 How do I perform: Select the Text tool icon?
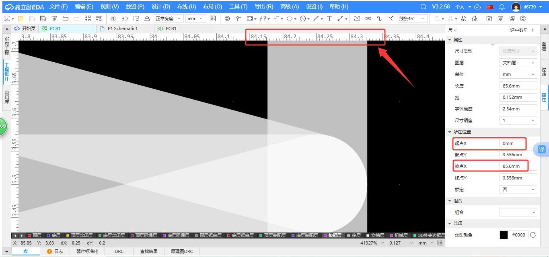pos(329,18)
